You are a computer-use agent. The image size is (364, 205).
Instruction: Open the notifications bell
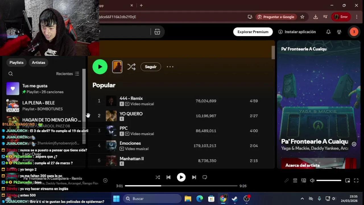[328, 32]
